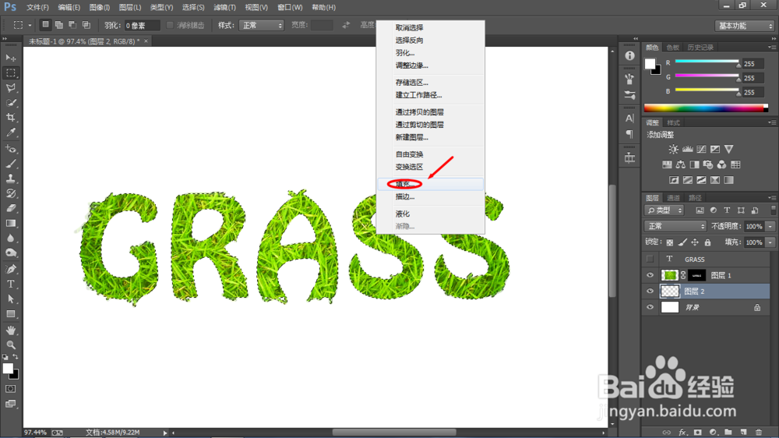Image resolution: width=779 pixels, height=438 pixels.
Task: Select the Move tool
Action: (x=10, y=58)
